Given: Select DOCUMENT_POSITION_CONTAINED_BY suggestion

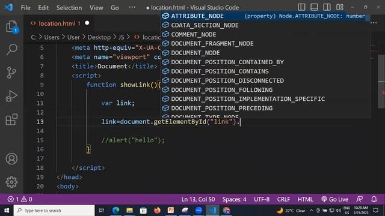Looking at the screenshot, I should pos(265,62).
